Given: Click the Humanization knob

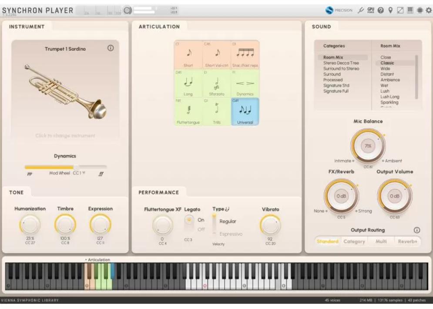Looking at the screenshot, I should click(x=30, y=225).
